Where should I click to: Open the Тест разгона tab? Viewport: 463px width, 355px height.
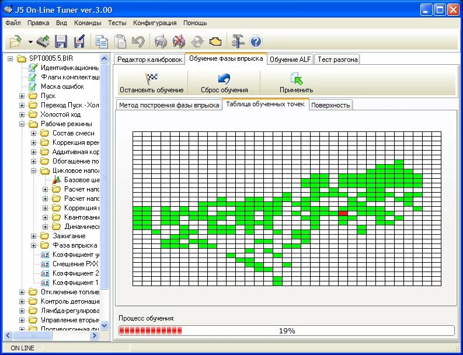[x=337, y=60]
